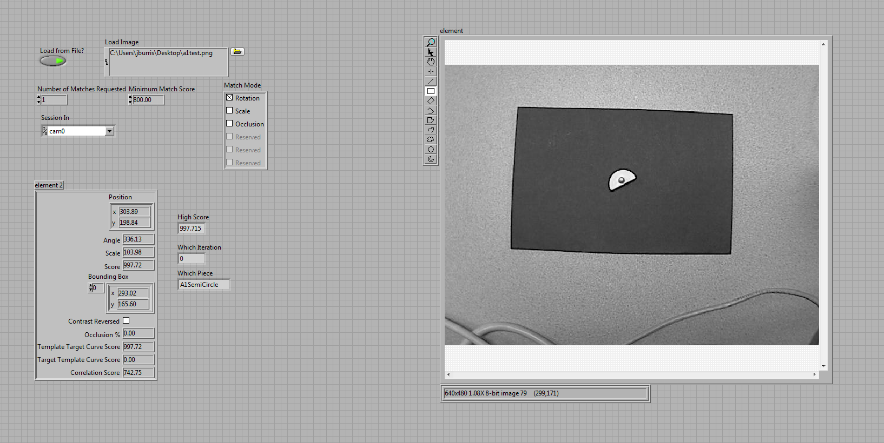Click the Angle value 336.13
Image resolution: width=884 pixels, height=443 pixels.
pyautogui.click(x=138, y=239)
